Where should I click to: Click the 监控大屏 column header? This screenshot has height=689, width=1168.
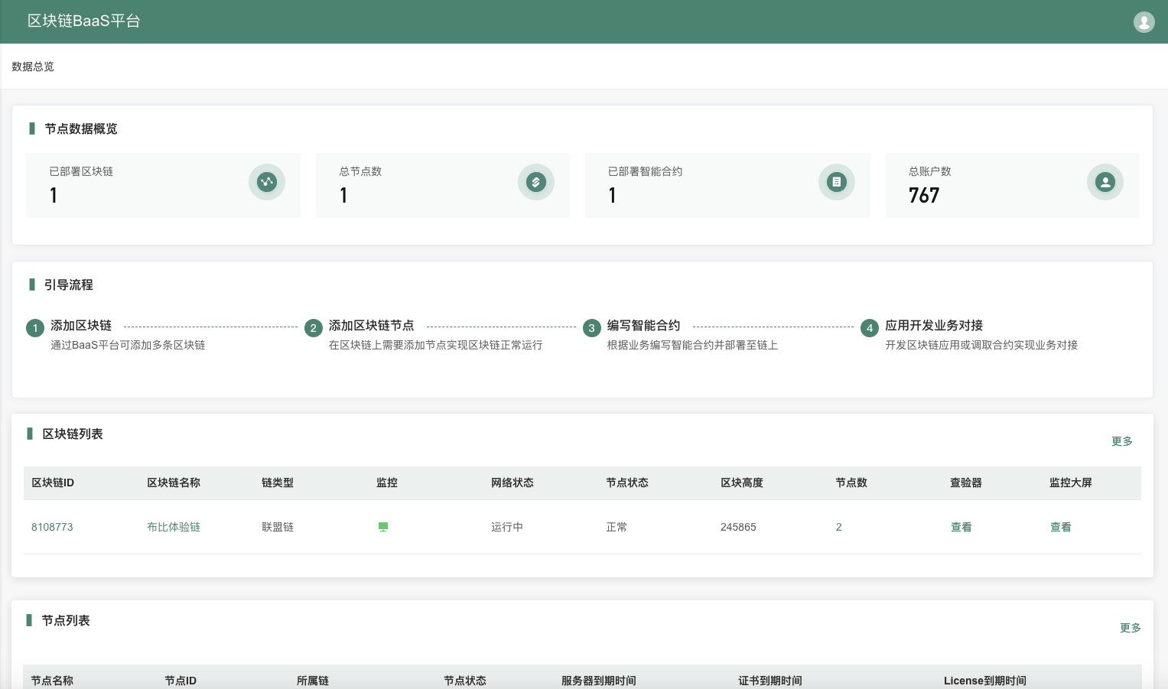click(x=1071, y=483)
